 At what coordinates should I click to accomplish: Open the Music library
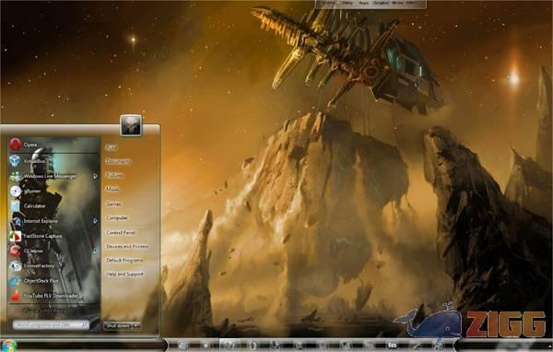[112, 189]
